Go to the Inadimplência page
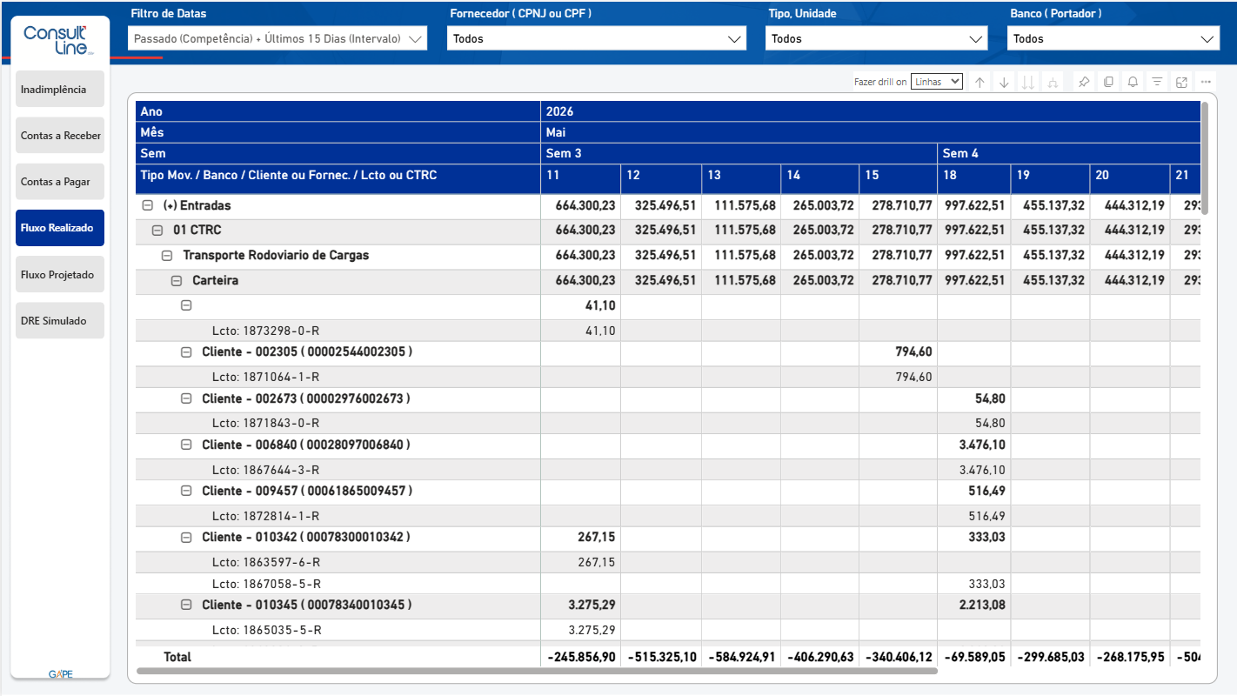1237x696 pixels. click(x=60, y=90)
